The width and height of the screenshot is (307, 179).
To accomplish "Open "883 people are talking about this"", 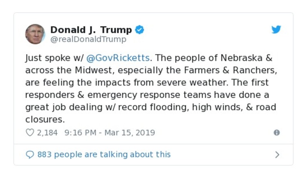I will [104, 154].
